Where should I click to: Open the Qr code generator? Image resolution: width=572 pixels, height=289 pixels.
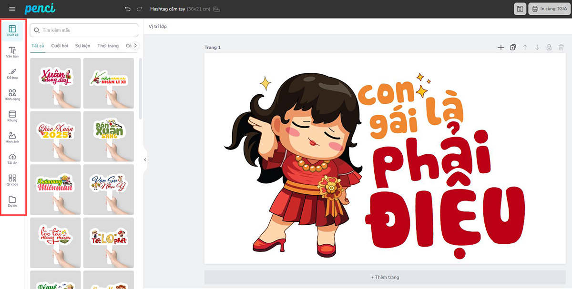coord(12,180)
